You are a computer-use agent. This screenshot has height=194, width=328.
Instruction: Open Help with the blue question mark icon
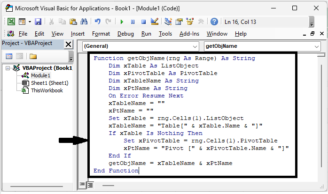tap(214, 22)
